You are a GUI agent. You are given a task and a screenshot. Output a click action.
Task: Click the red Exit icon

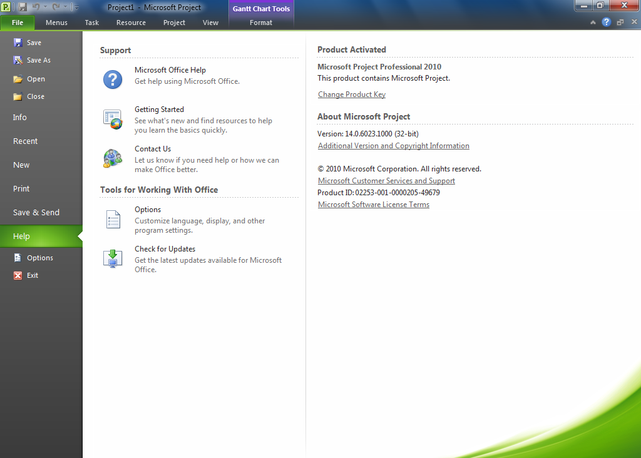[x=18, y=275]
